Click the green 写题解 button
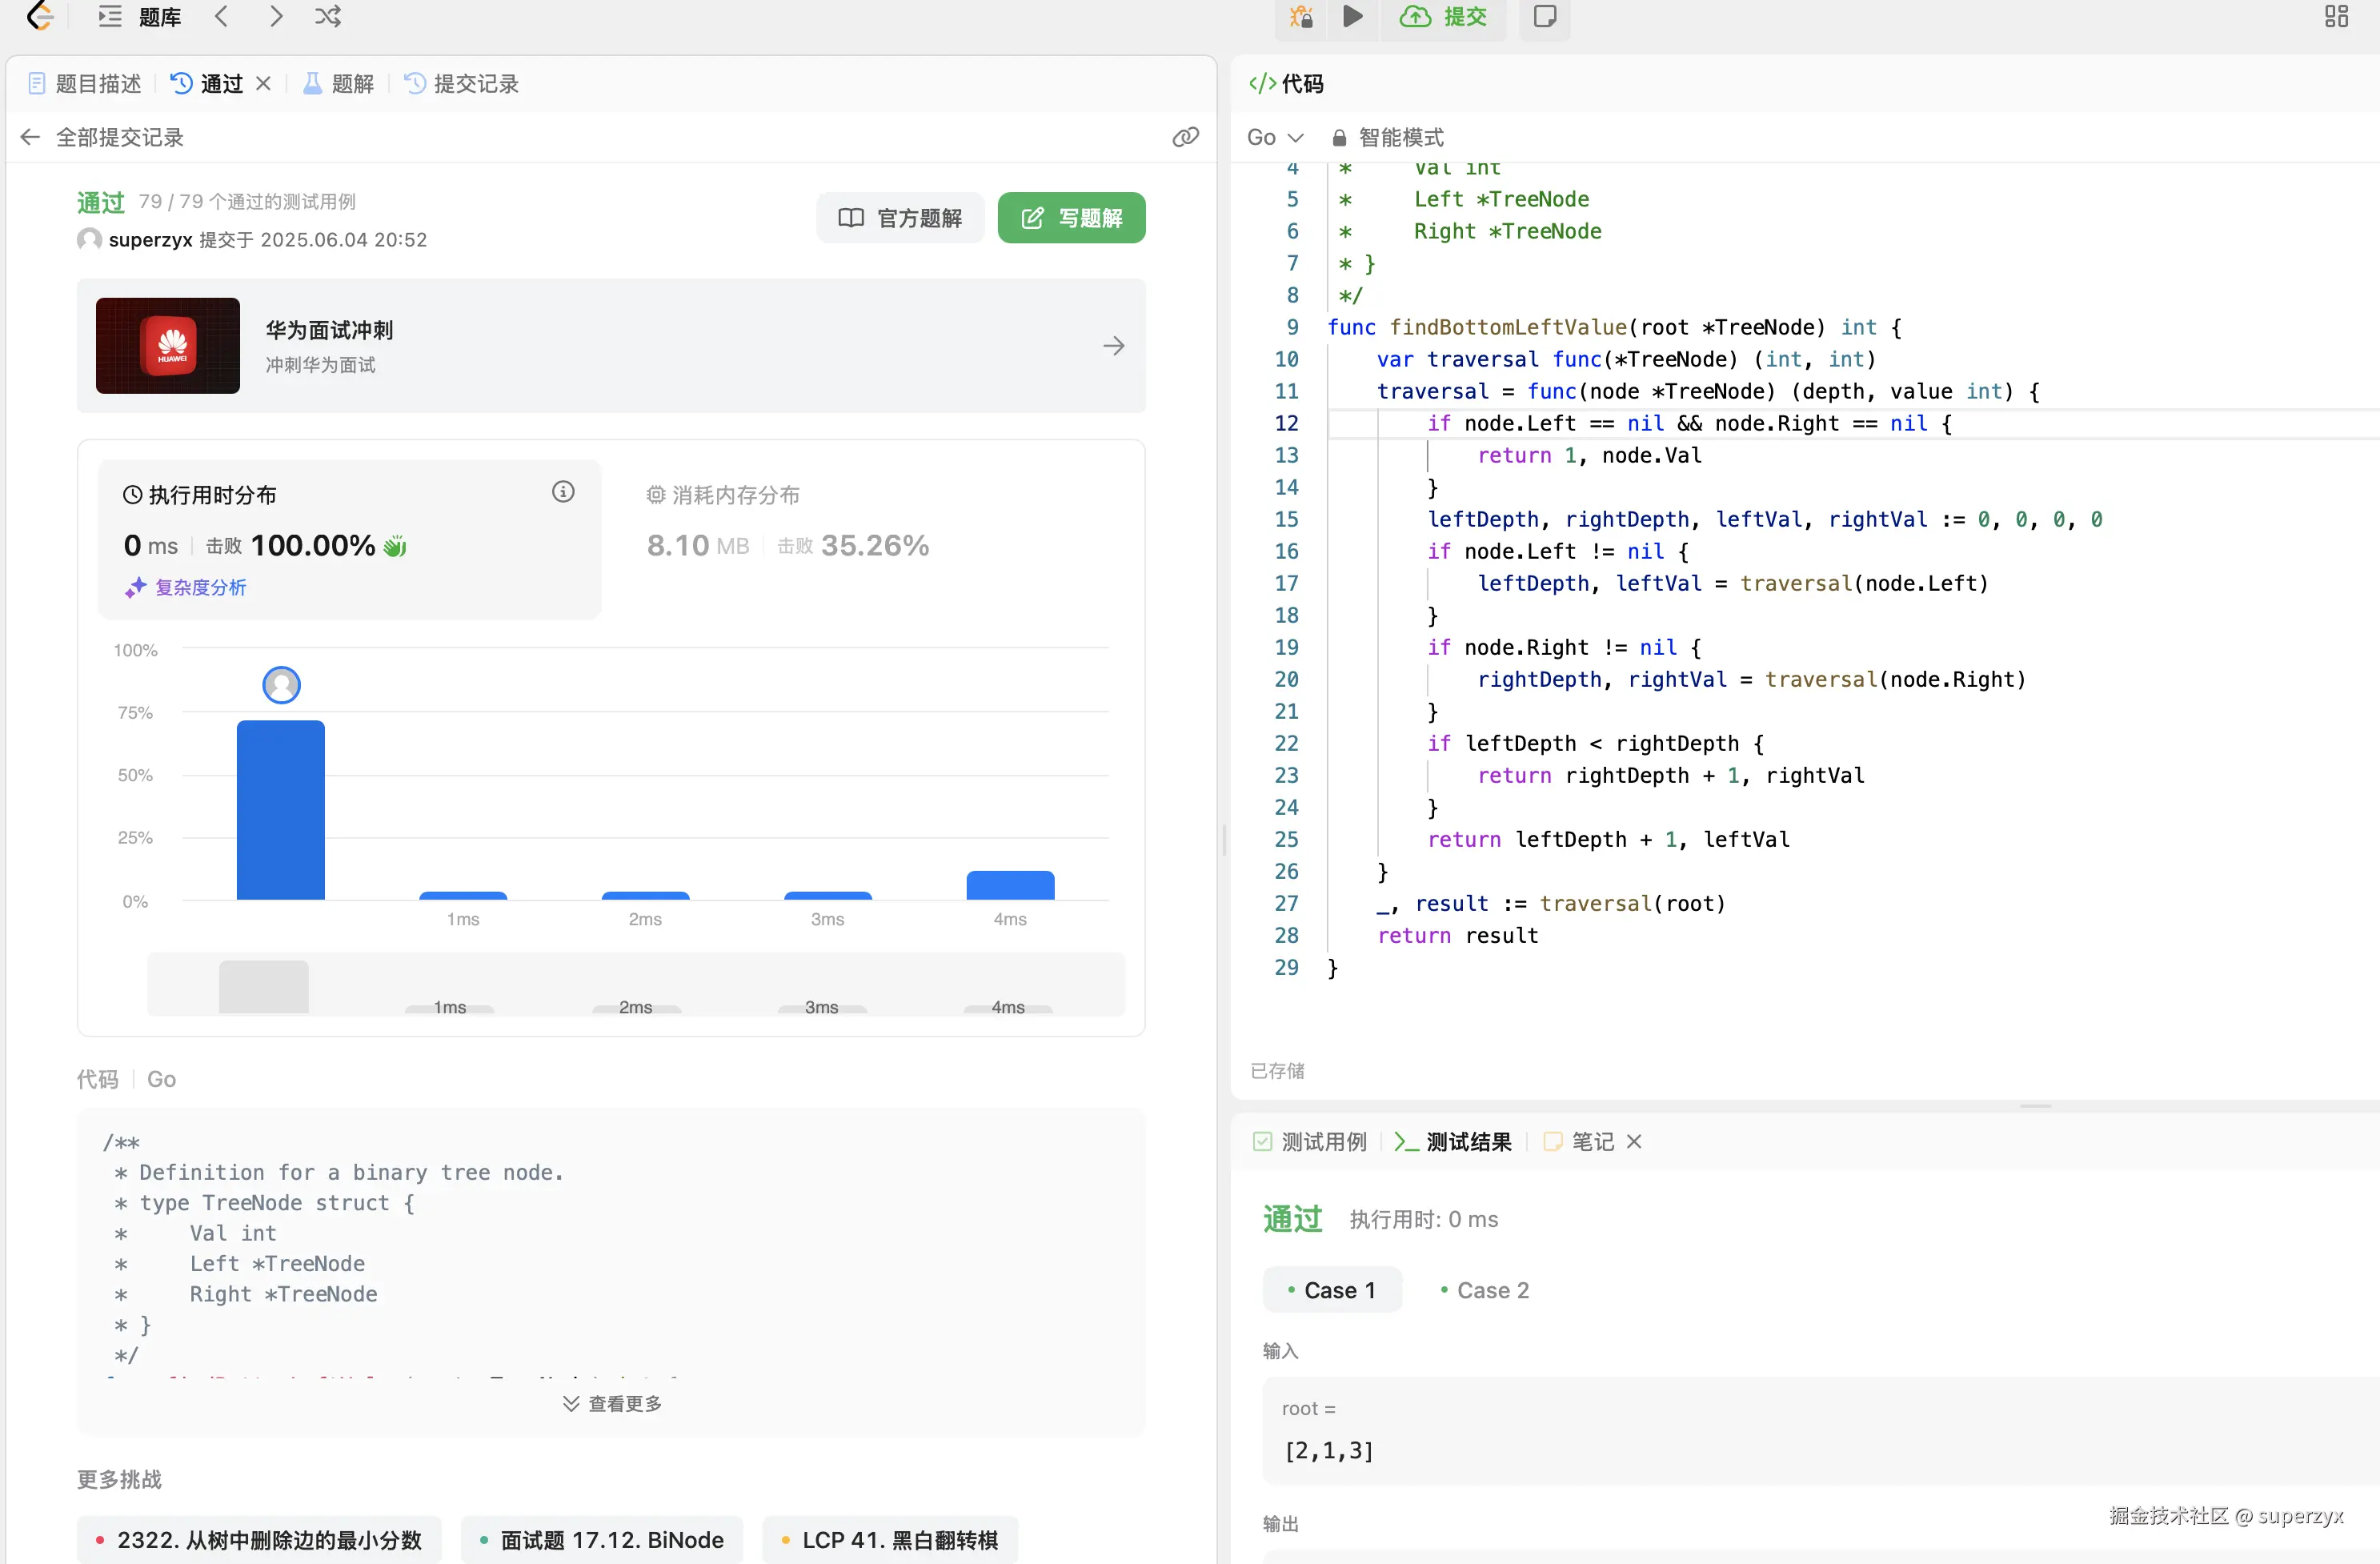The height and width of the screenshot is (1564, 2380). (1071, 218)
